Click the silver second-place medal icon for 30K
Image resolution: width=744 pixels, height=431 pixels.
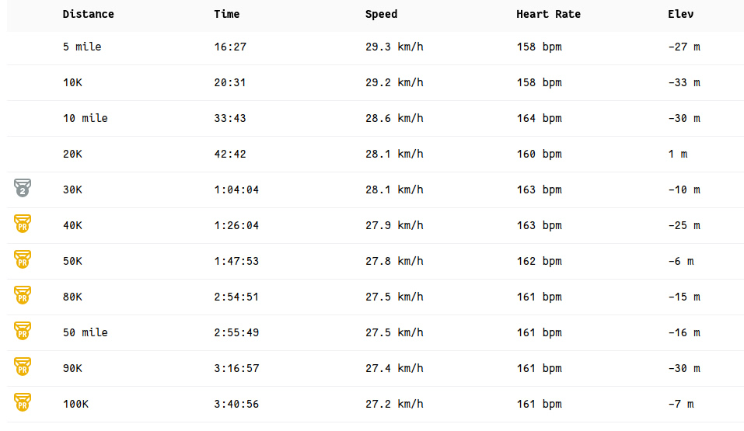[23, 188]
